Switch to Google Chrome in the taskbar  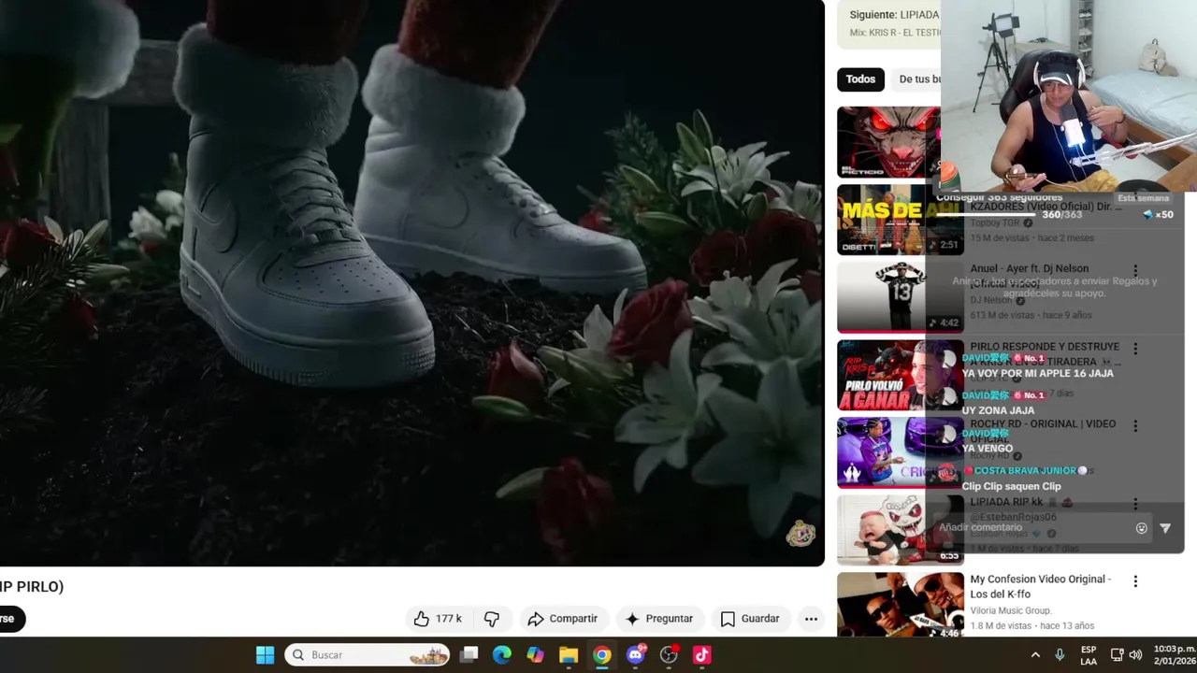[602, 655]
